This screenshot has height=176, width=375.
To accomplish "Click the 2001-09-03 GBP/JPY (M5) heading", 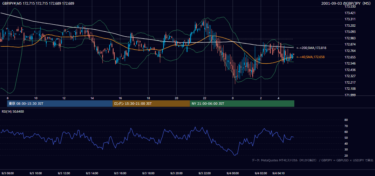I will 347,4.
